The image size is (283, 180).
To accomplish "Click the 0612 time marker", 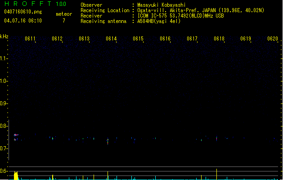I will tap(57, 39).
